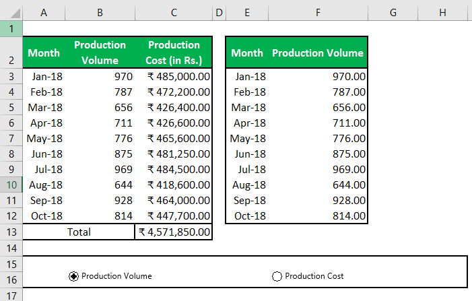
Task: Click cell 814.00 in column F
Action: [318, 215]
